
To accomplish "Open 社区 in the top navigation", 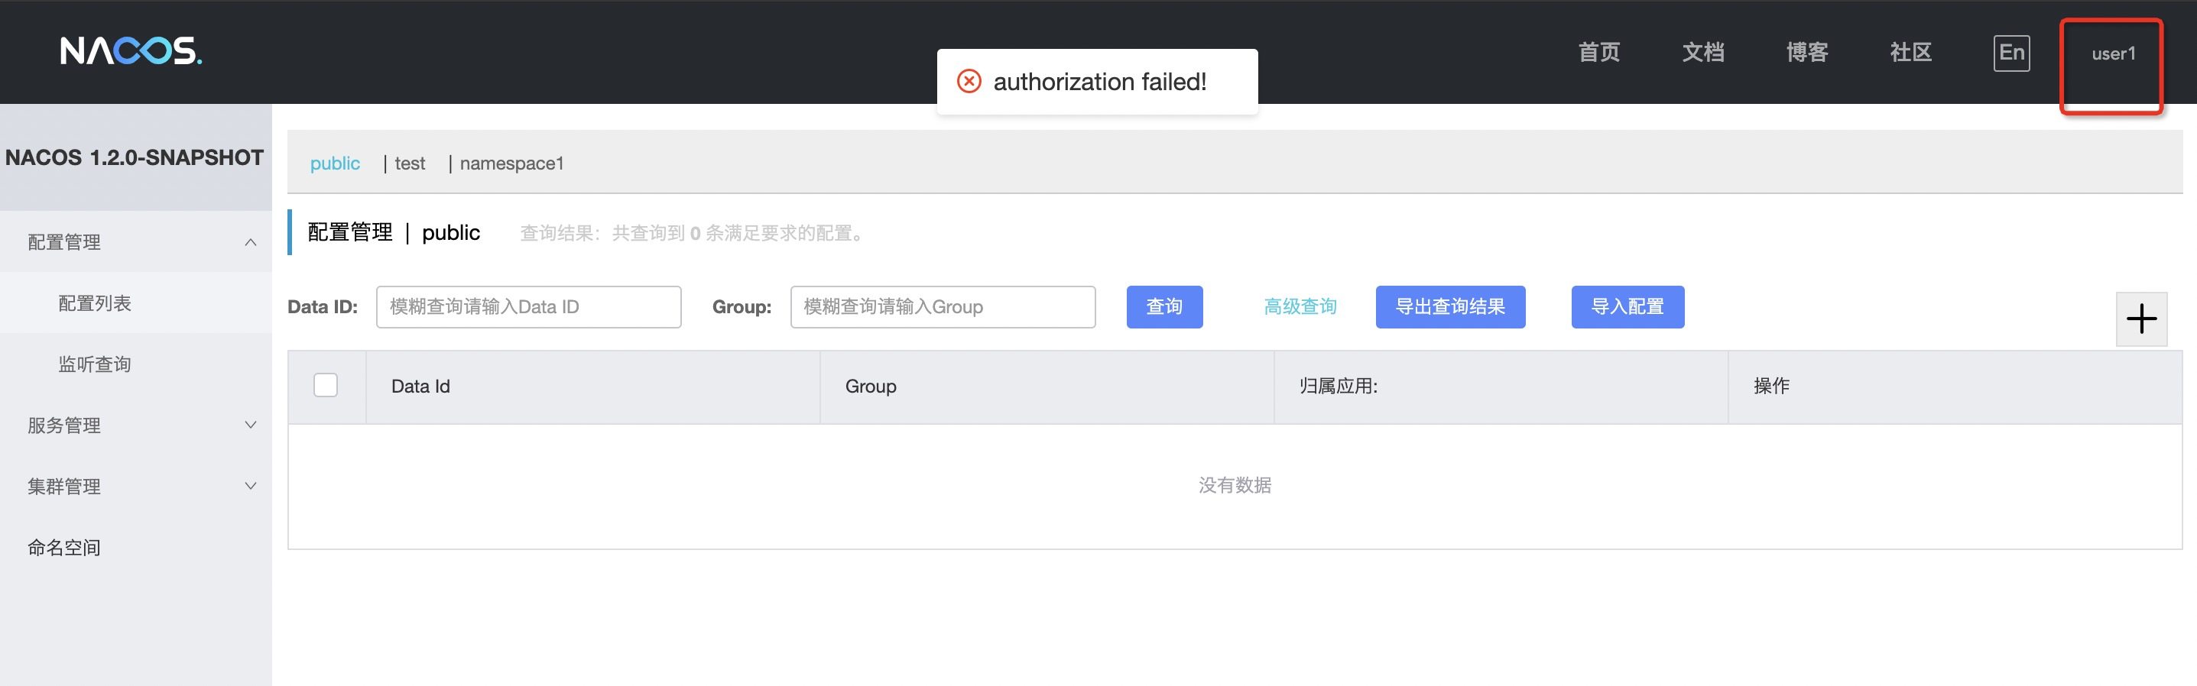I will click(1910, 52).
